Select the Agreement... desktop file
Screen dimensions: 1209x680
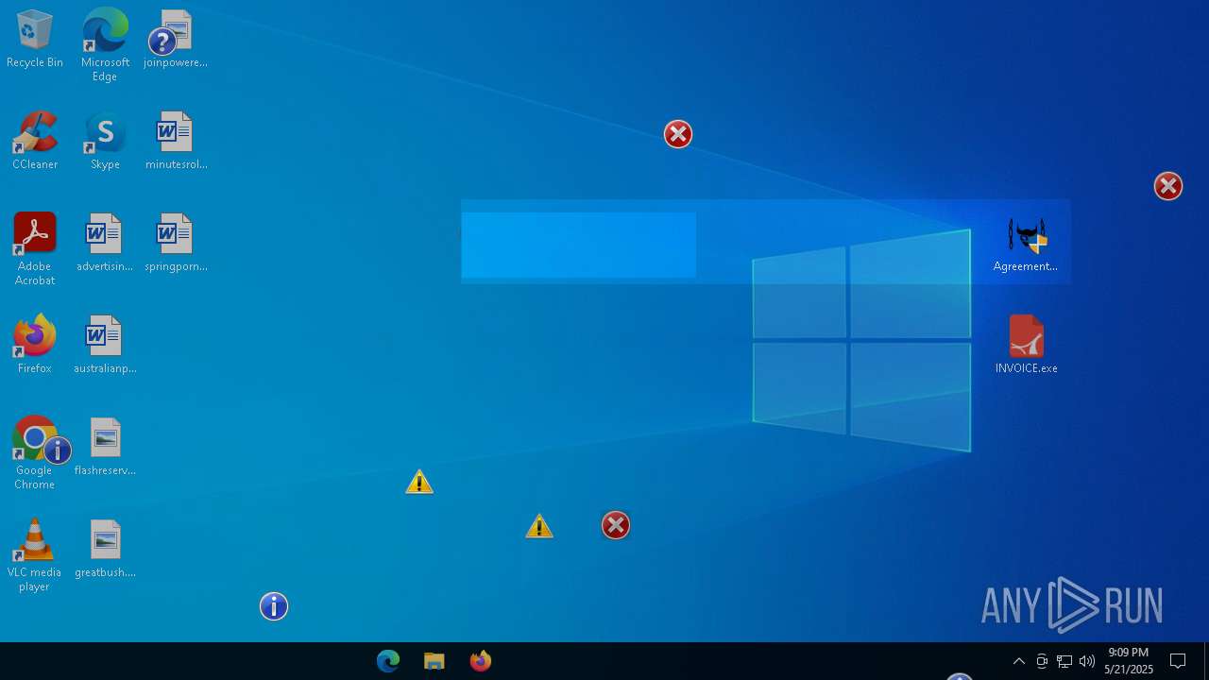pyautogui.click(x=1026, y=244)
